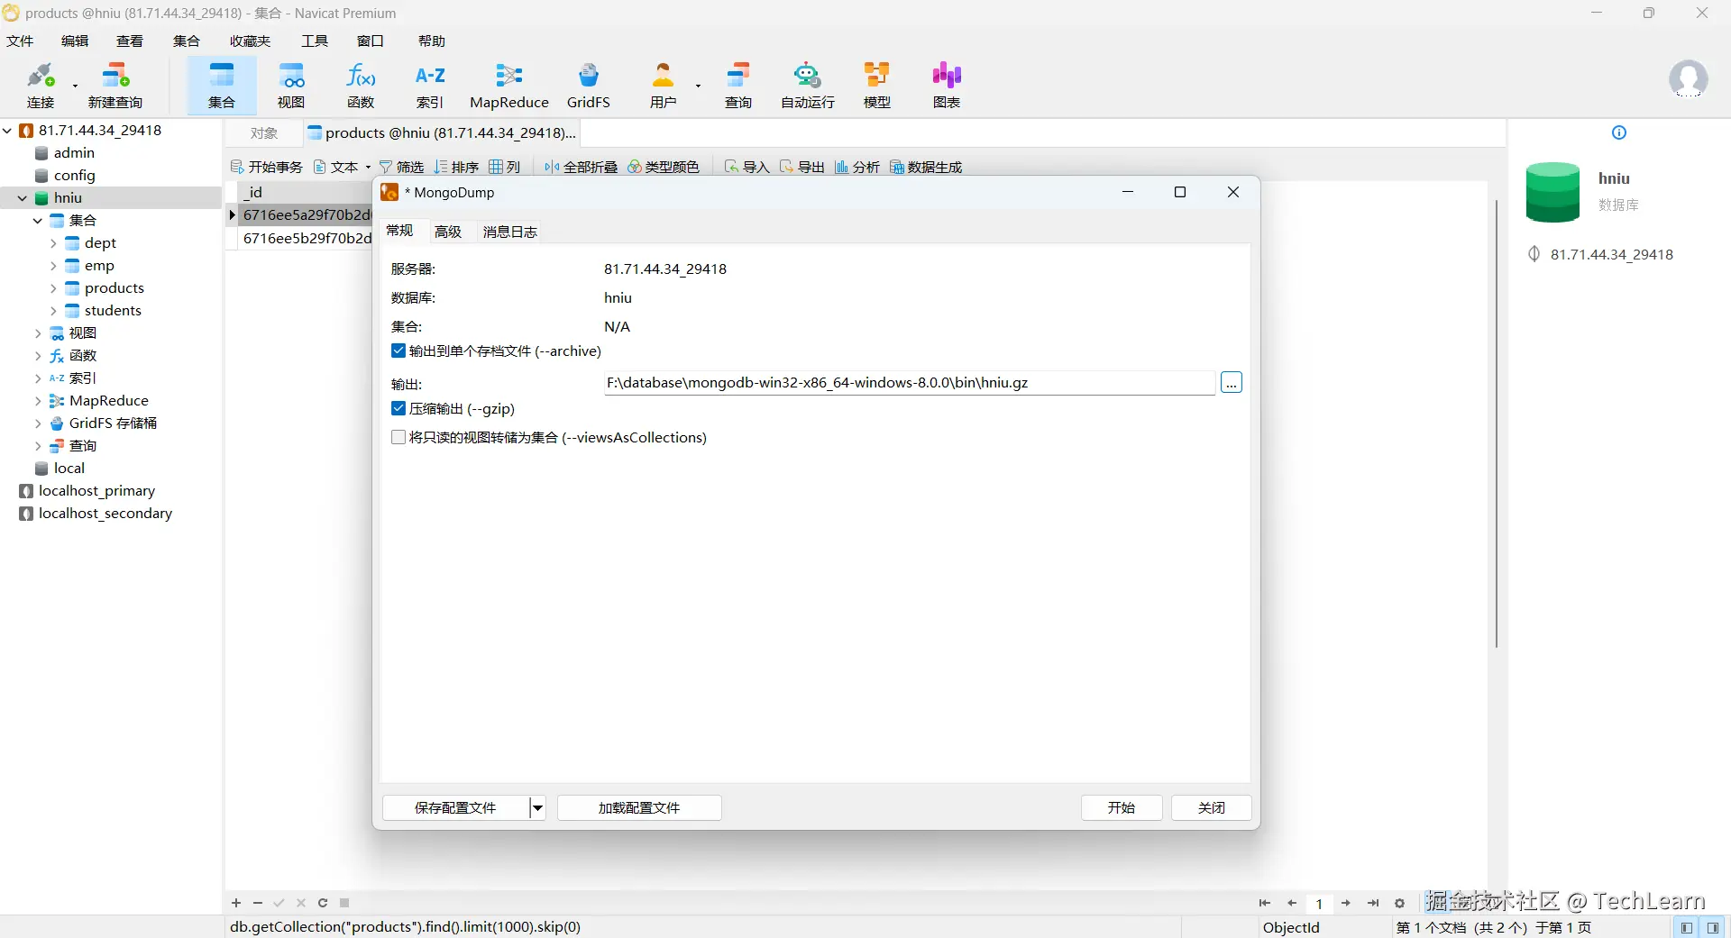Click the 分析 (Analyze) toolbar button
1731x938 pixels.
[857, 167]
